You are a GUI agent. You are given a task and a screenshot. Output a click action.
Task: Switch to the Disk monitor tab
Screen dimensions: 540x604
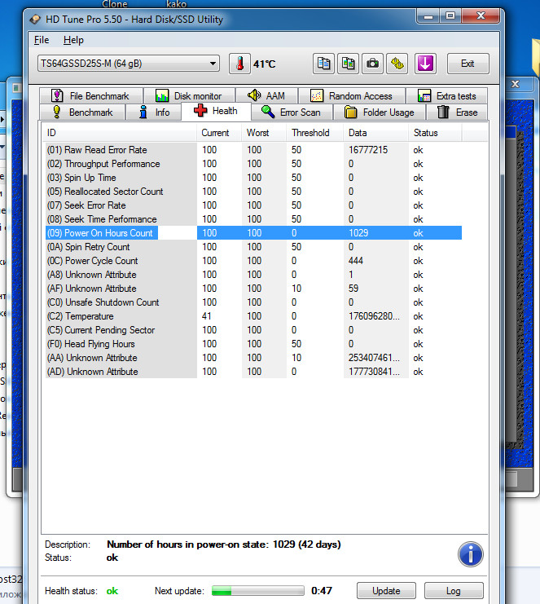pos(189,96)
